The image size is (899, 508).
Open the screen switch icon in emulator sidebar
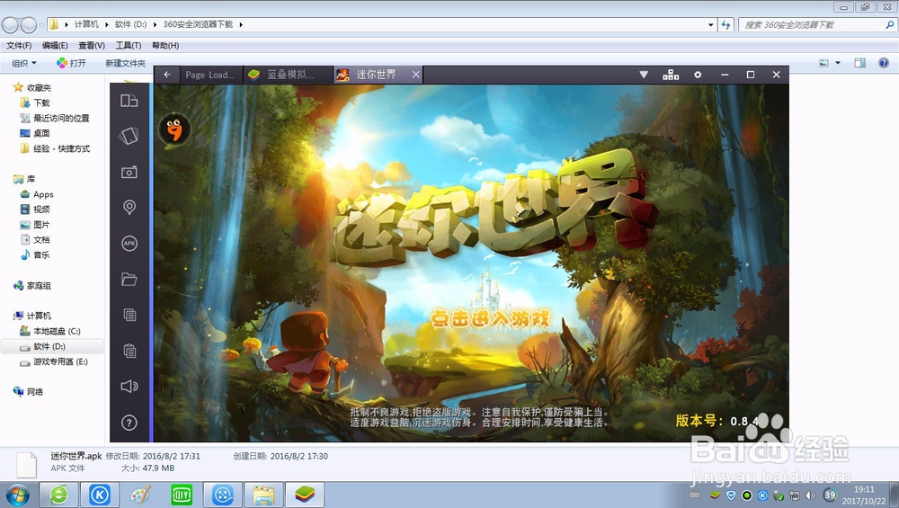[x=129, y=101]
